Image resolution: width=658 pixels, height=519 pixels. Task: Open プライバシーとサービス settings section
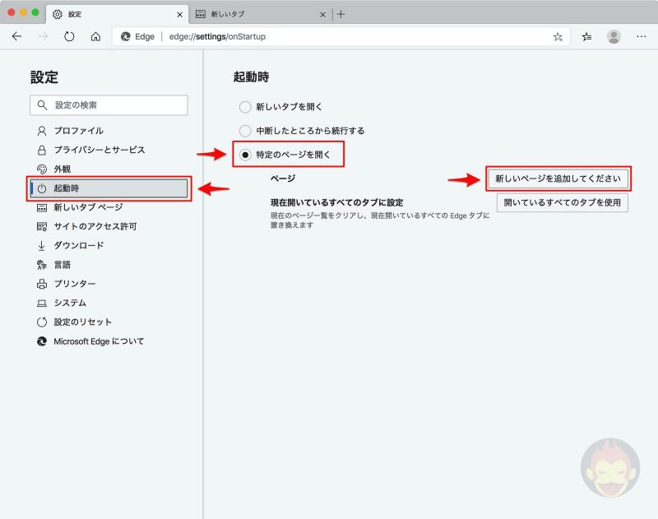99,150
